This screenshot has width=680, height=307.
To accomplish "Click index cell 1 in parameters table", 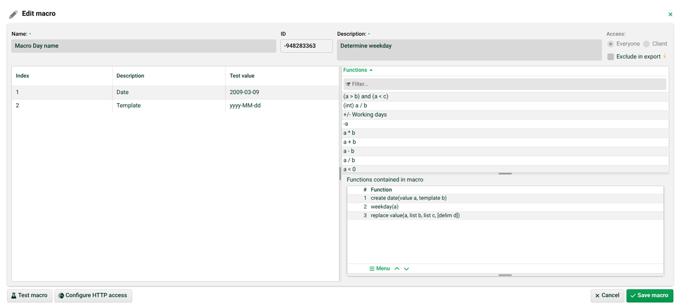I will (x=62, y=92).
